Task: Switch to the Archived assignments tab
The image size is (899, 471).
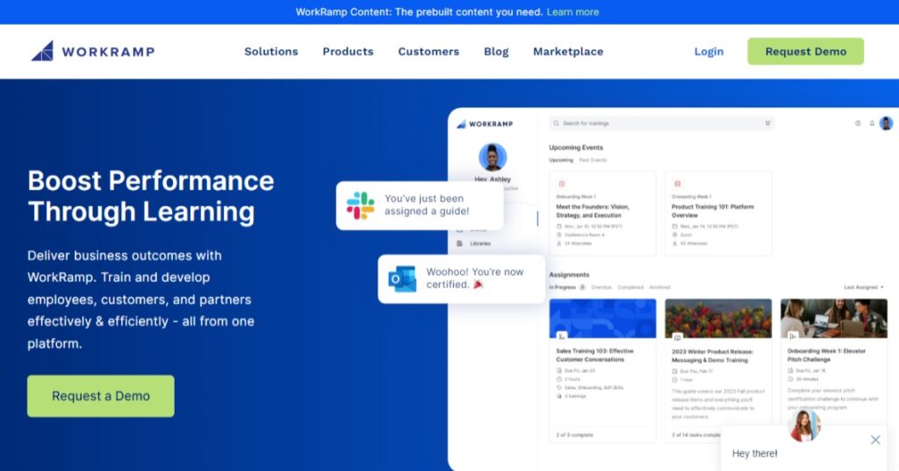Action: pos(660,286)
